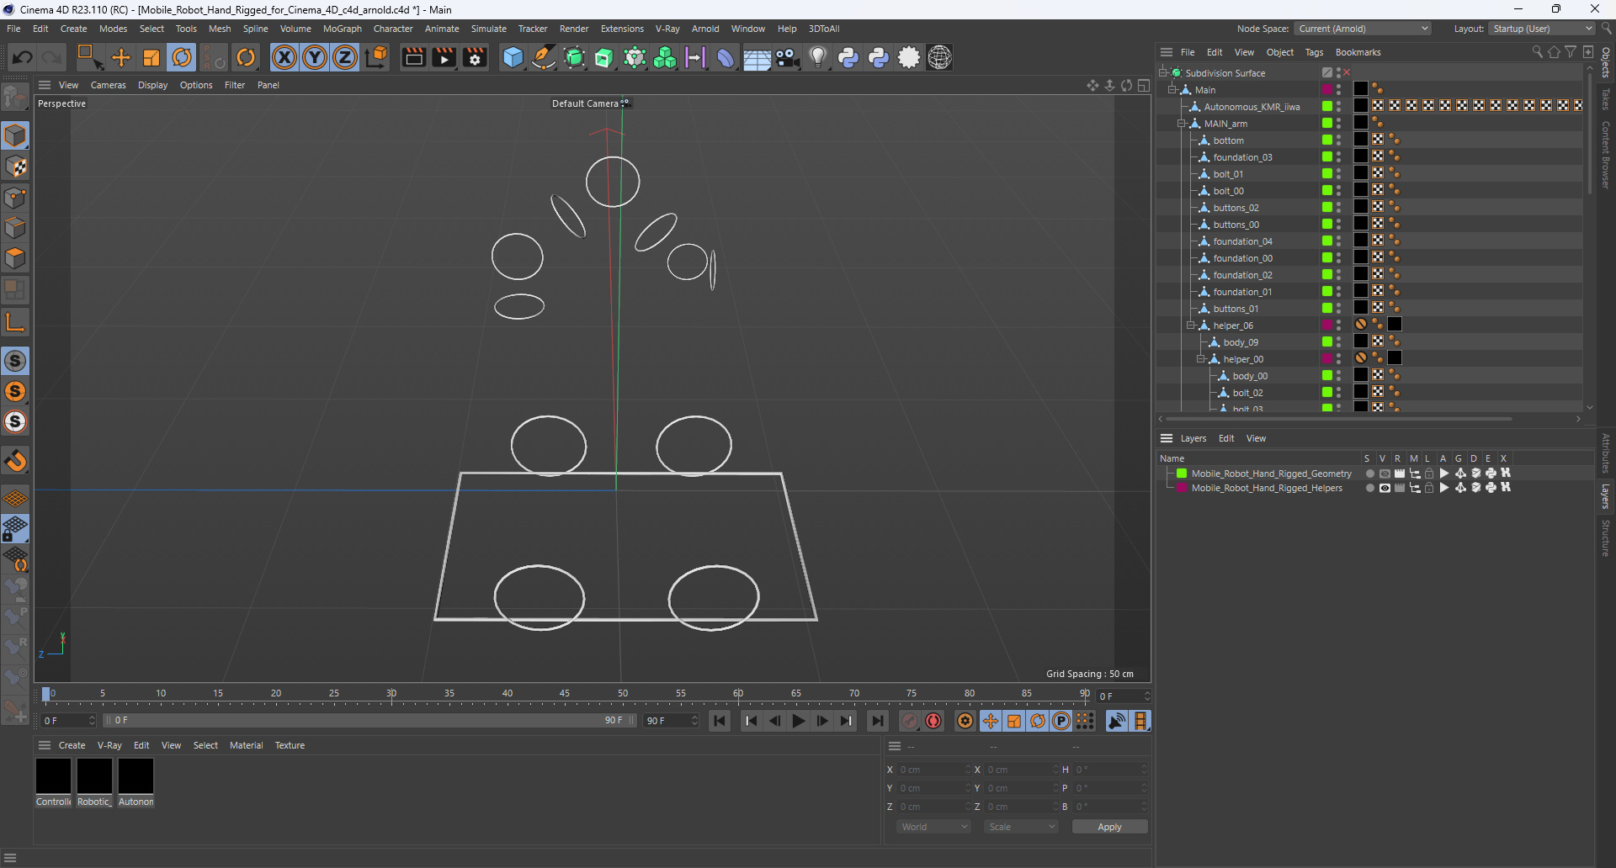
Task: Lock Mobile_Robot_Hand_Rigged_Geometry layer
Action: tap(1429, 474)
